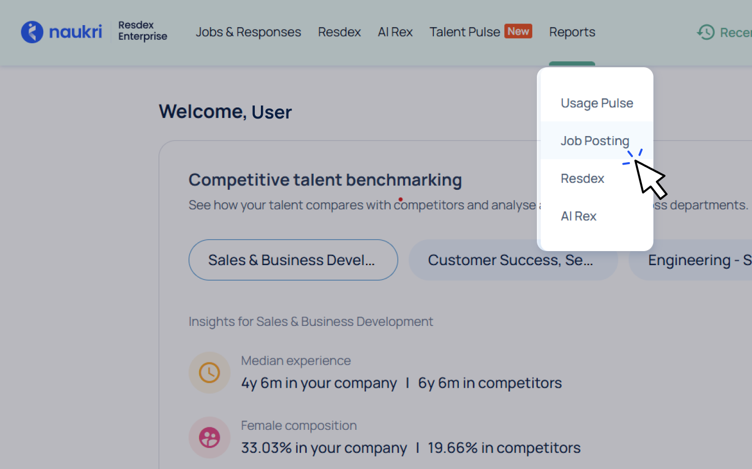Select Usage Pulse from Reports dropdown
This screenshot has width=752, height=469.
click(597, 103)
